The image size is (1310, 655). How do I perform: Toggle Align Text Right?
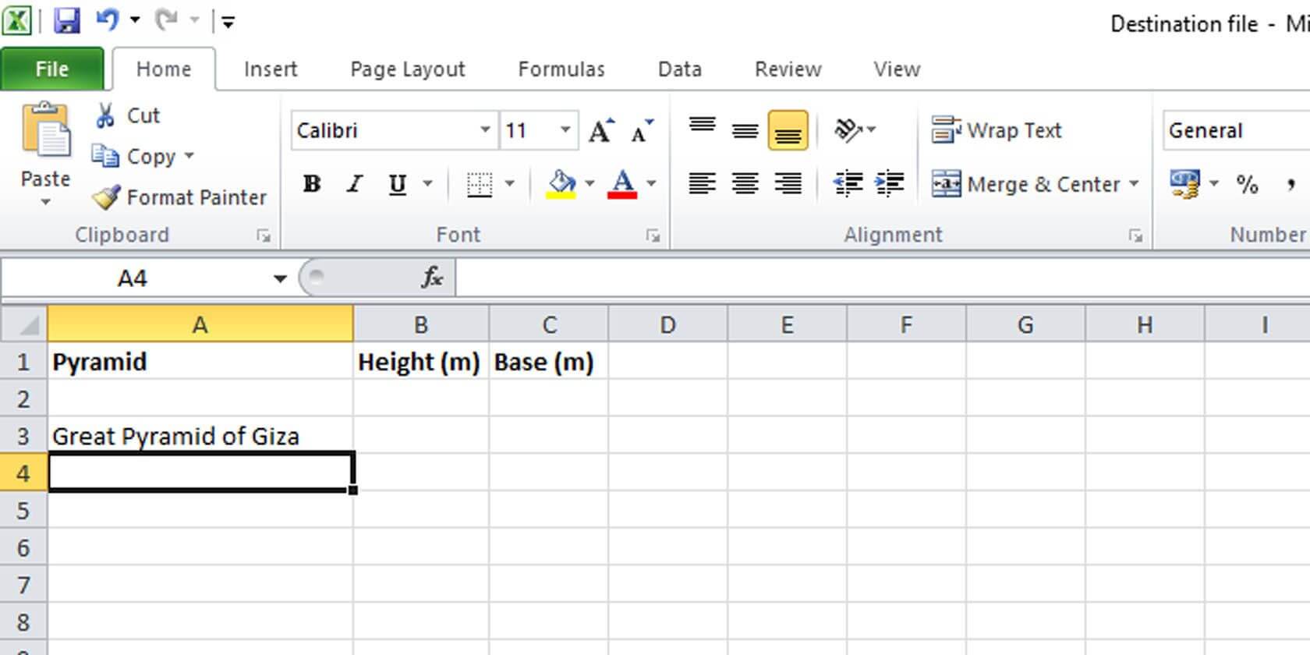click(x=788, y=183)
